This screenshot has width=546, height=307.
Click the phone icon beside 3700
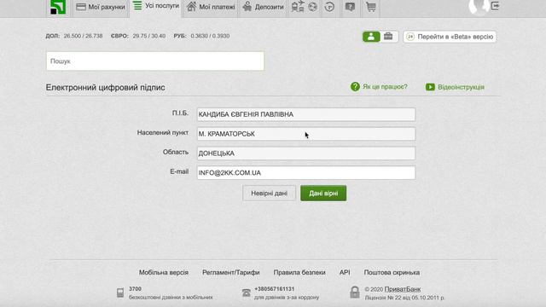(120, 293)
